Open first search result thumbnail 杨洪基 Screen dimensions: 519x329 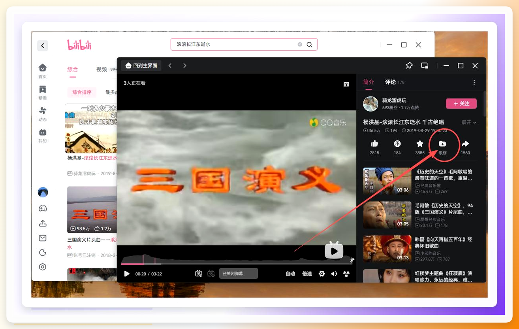point(91,128)
